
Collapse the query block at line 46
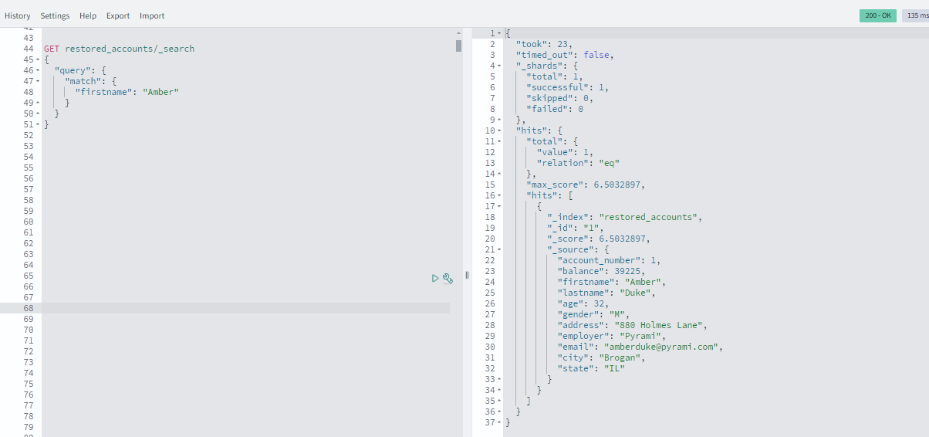pos(38,70)
